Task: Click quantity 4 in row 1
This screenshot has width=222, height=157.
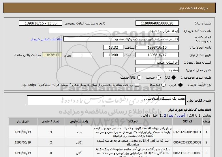Action: click(x=51, y=132)
